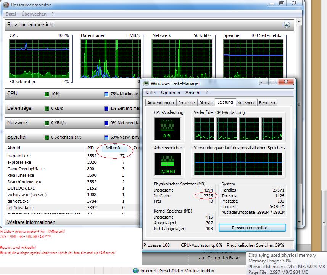Click the Ressourcenmonitor scrollbar down arrow

point(299,222)
